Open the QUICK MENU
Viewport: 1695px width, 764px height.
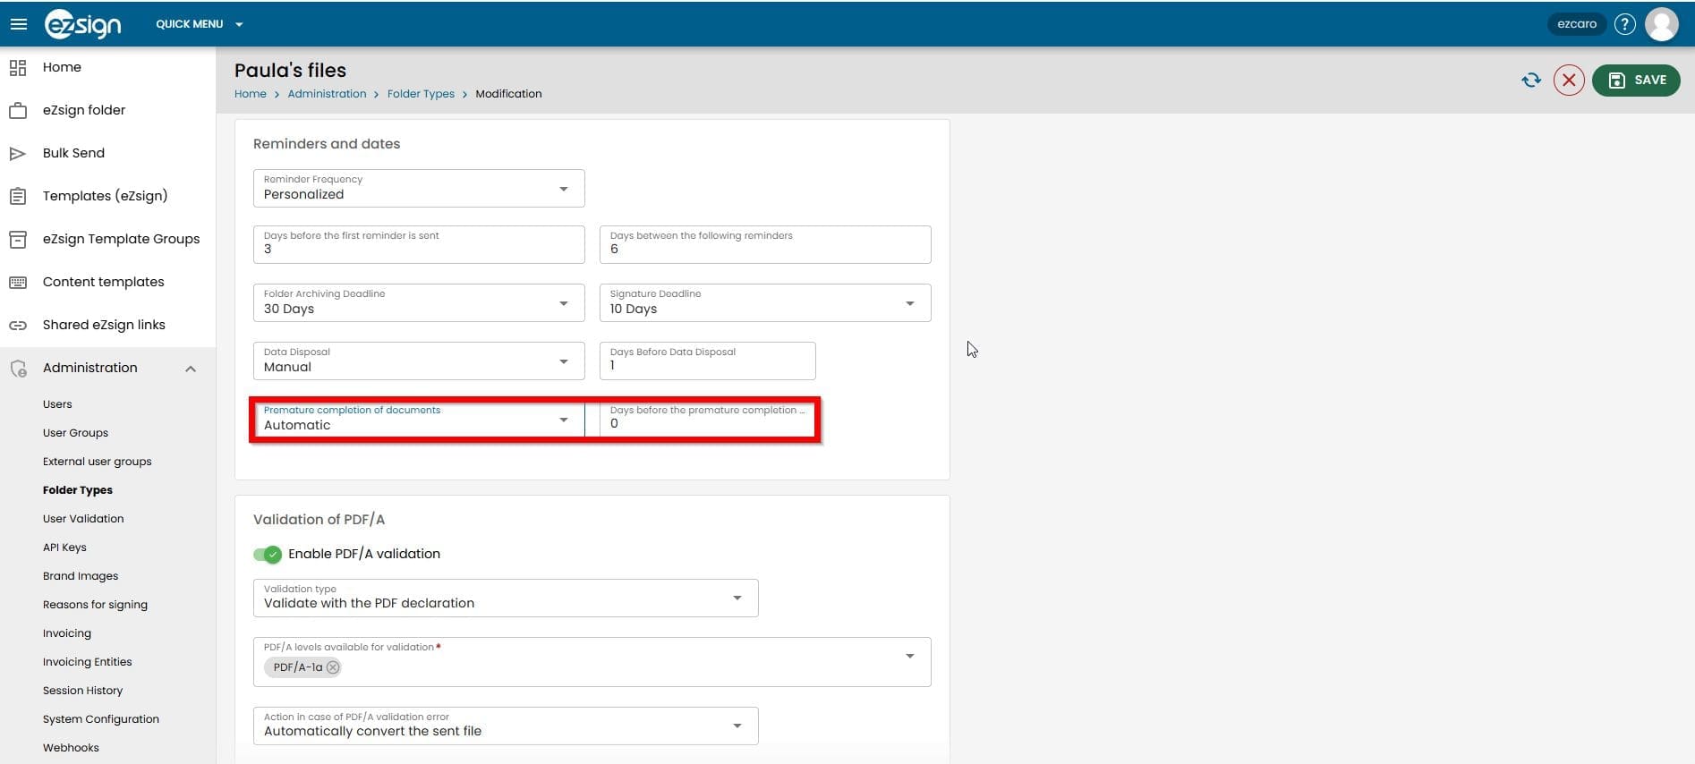click(199, 24)
